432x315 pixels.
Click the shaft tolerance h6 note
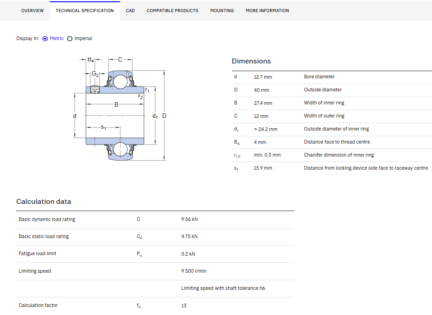pyautogui.click(x=223, y=288)
